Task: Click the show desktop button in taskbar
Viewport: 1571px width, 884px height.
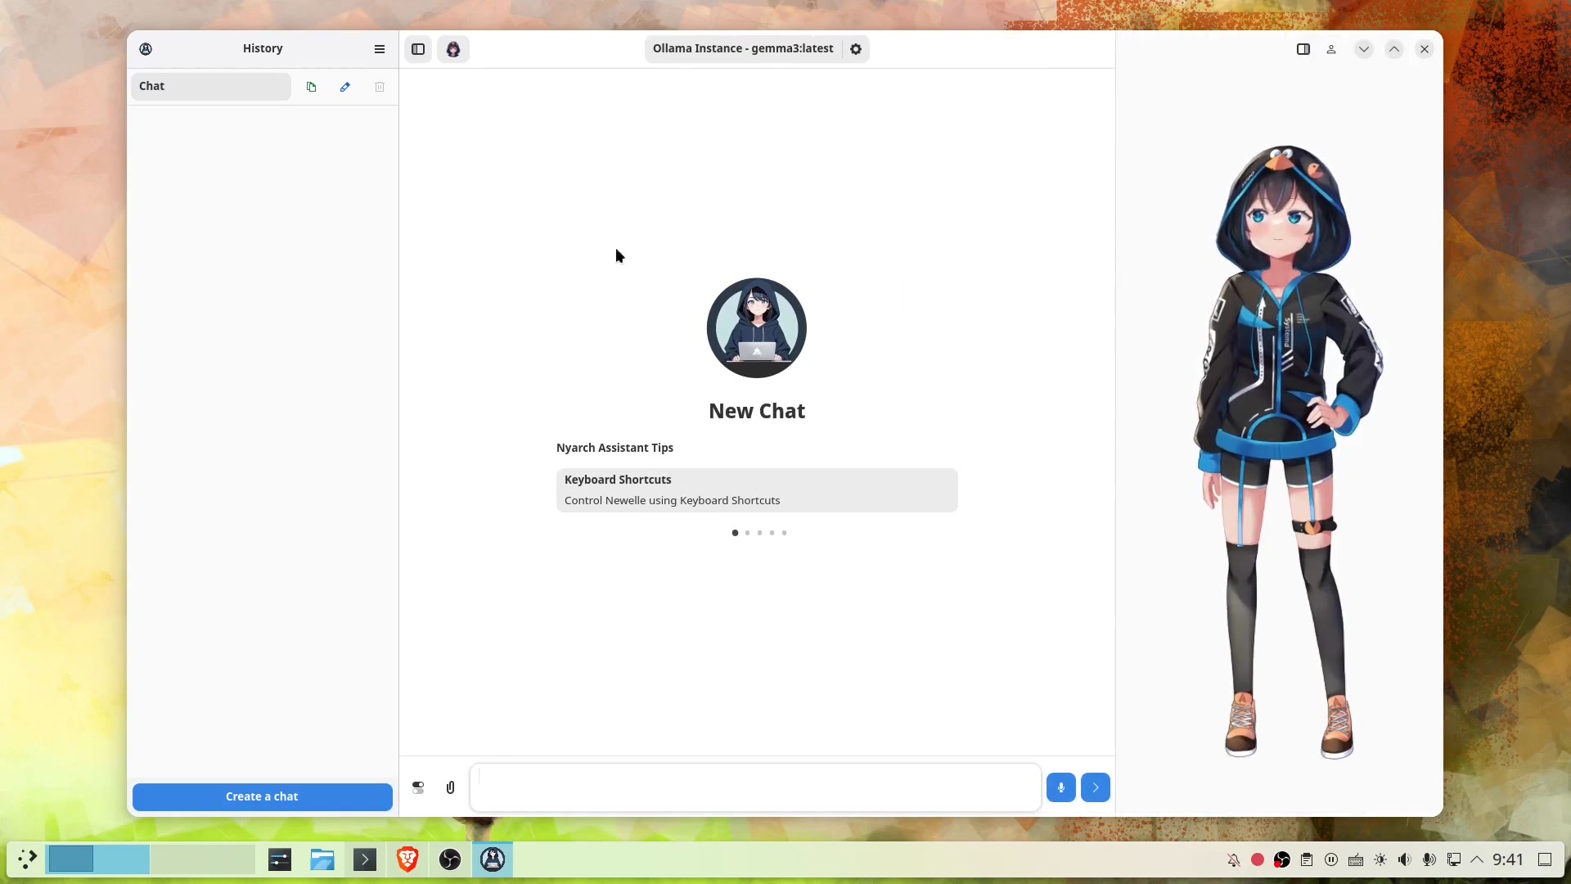Action: coord(1545,859)
